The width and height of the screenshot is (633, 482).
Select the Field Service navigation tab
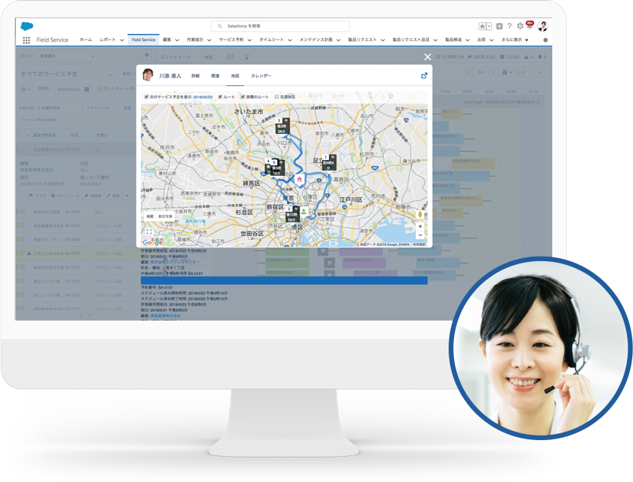143,40
